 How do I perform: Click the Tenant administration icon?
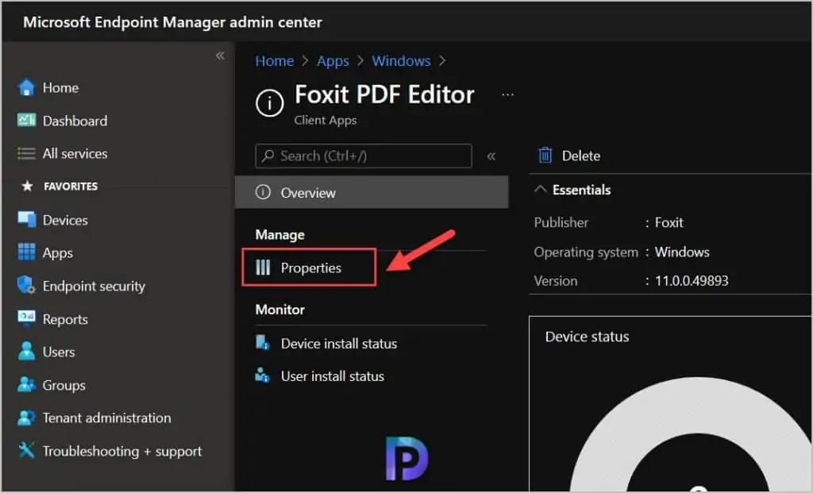click(x=26, y=418)
